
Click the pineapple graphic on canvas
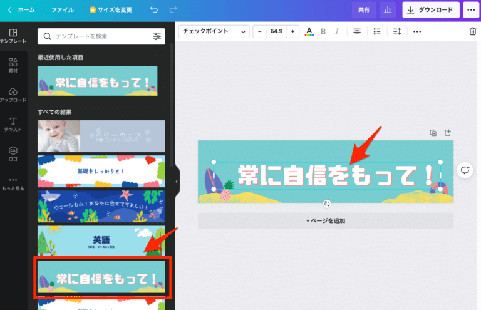pyautogui.click(x=227, y=192)
